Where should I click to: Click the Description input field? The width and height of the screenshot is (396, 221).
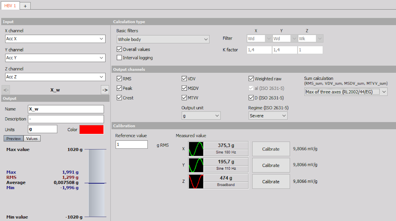[x=66, y=119]
